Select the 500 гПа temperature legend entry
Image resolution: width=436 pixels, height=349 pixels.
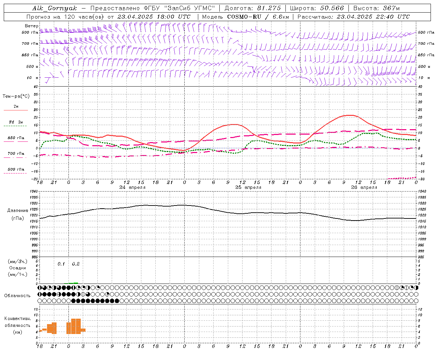[16, 170]
